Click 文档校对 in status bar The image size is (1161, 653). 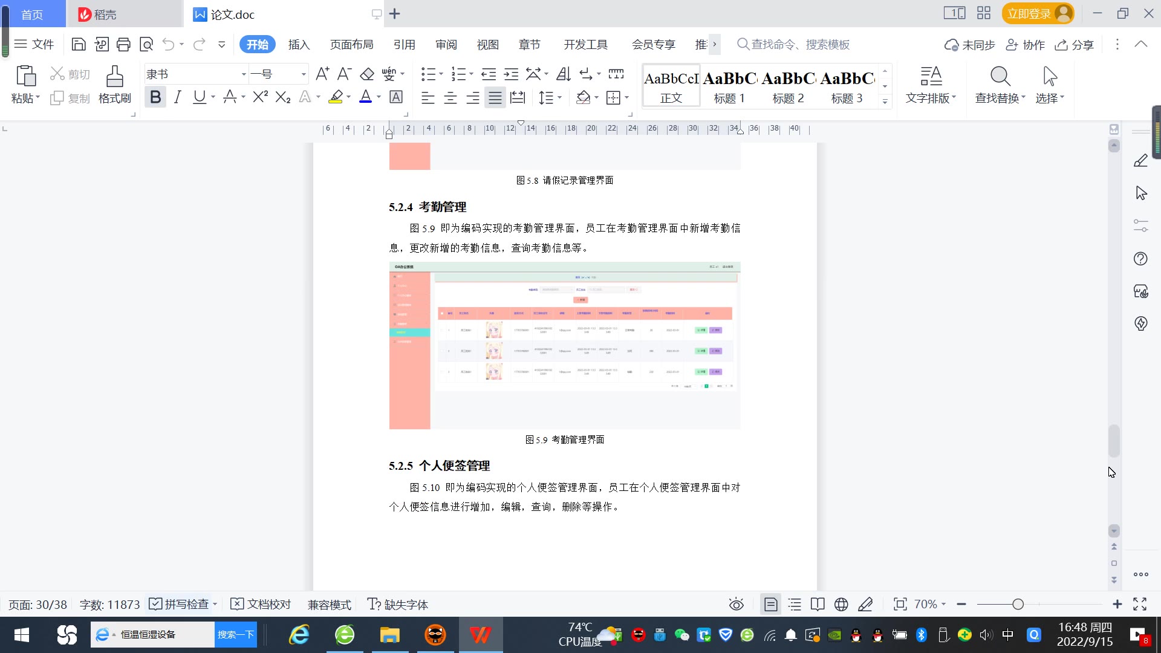[x=261, y=604]
